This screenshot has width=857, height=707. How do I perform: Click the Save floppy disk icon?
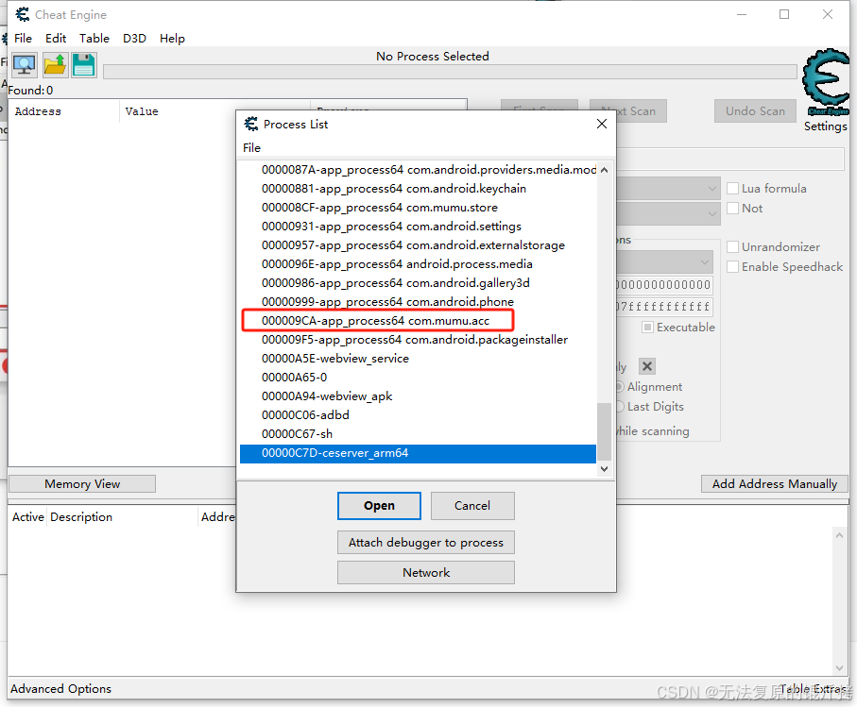pyautogui.click(x=84, y=65)
